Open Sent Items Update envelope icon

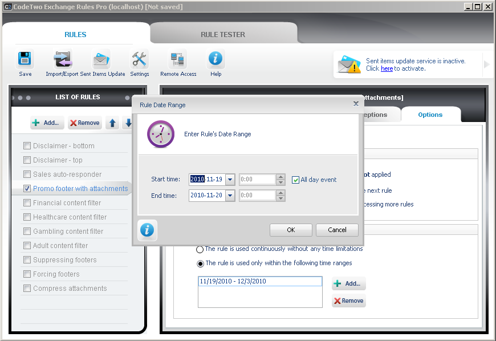point(101,59)
